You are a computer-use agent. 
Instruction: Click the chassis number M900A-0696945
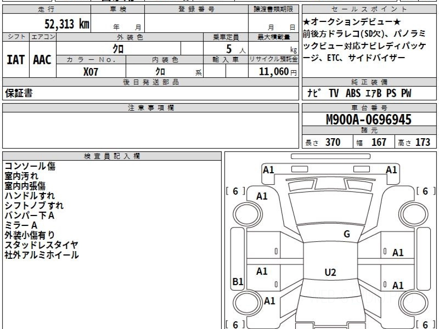coord(368,120)
